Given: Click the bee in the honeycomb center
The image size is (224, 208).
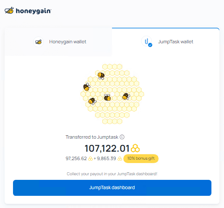Looking at the screenshot, I should click(x=107, y=97).
